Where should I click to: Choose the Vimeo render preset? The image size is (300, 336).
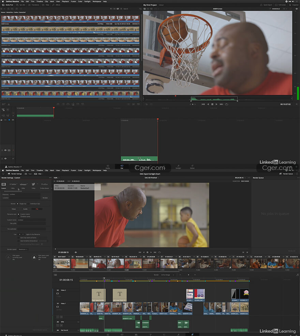click(23, 185)
